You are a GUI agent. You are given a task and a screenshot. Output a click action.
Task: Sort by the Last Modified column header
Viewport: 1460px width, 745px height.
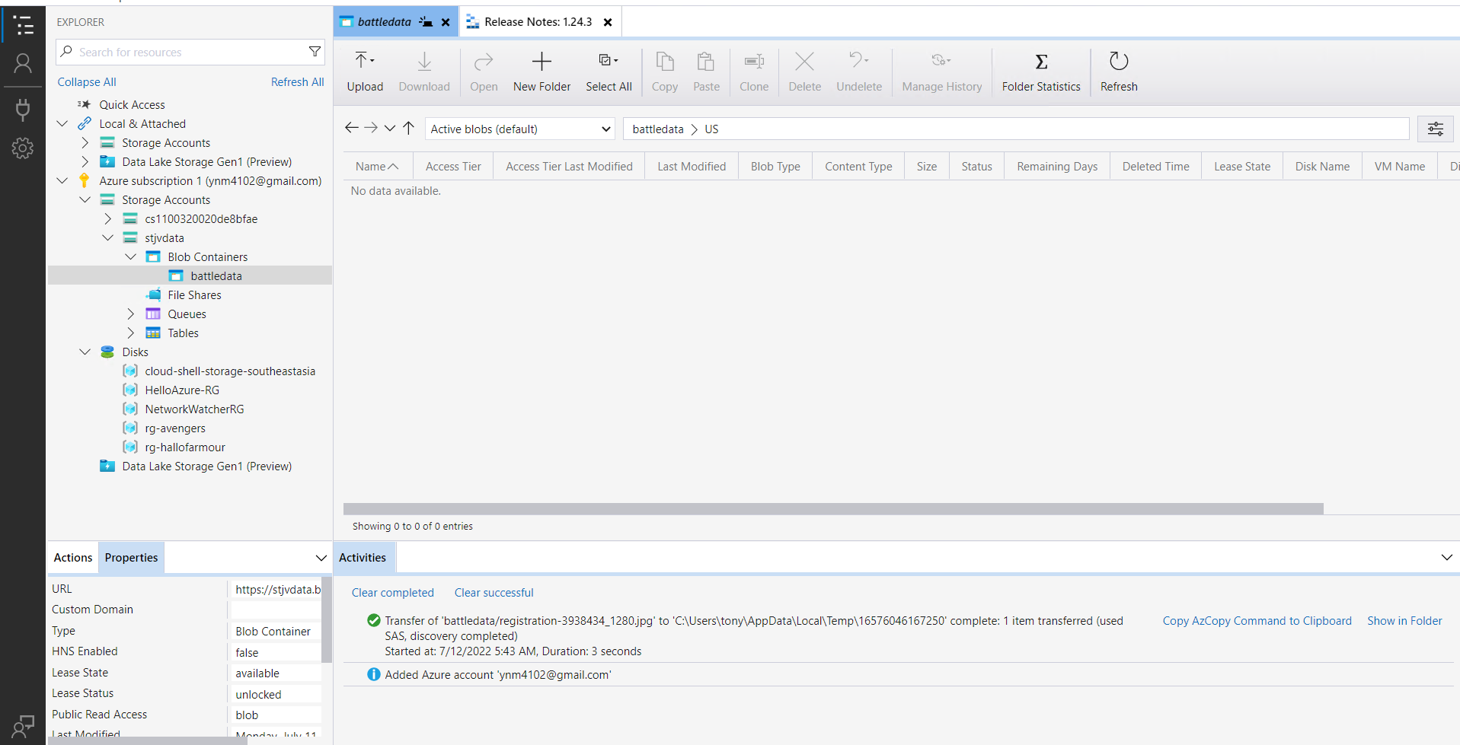(692, 166)
